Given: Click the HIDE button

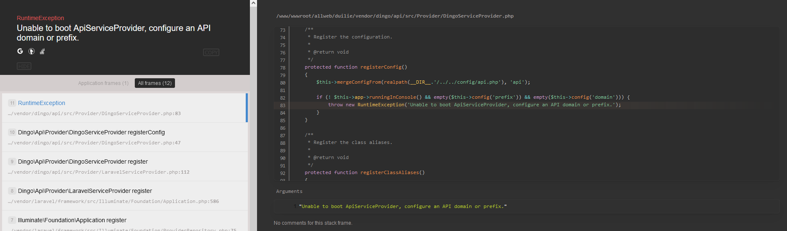Looking at the screenshot, I should click(x=24, y=66).
